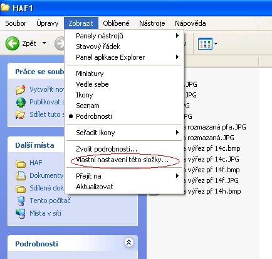This screenshot has height=259, width=272.
Task: Select the Podrobnosti view radio option
Action: 94,116
